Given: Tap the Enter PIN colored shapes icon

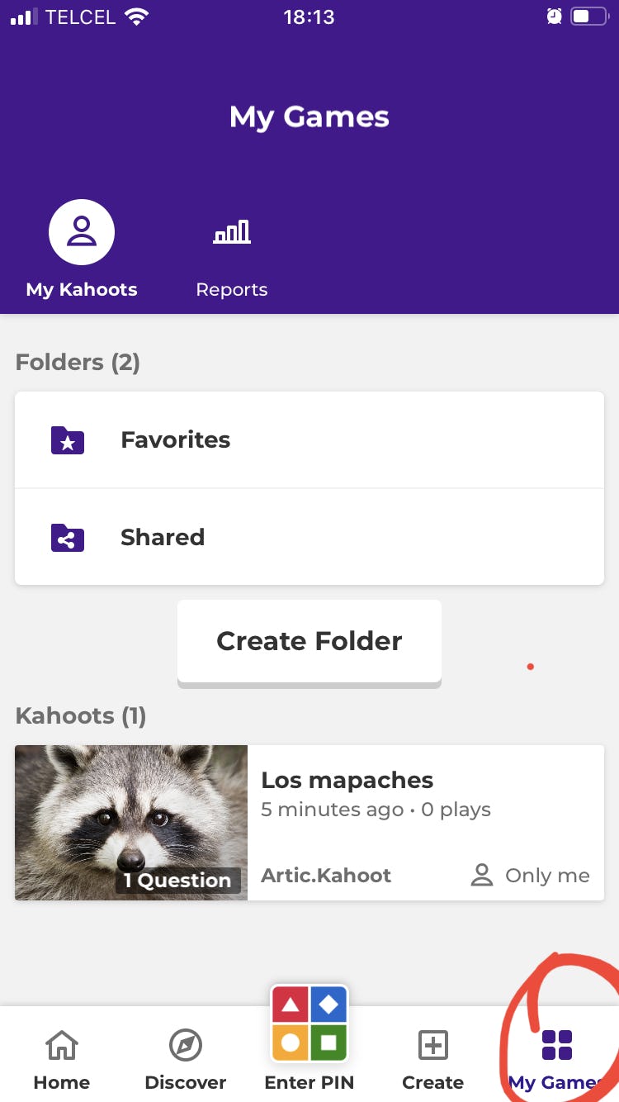Looking at the screenshot, I should coord(309,1024).
